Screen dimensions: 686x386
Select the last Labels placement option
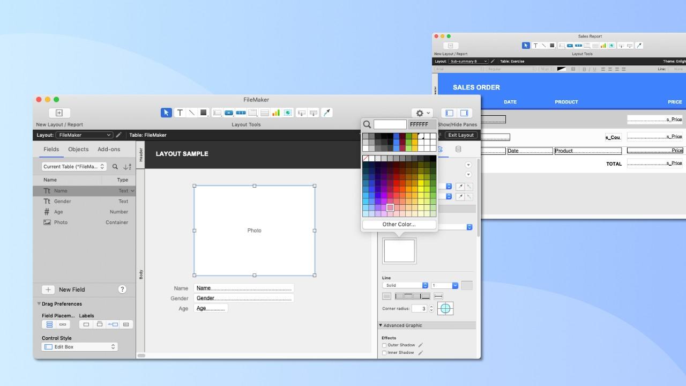pyautogui.click(x=126, y=324)
